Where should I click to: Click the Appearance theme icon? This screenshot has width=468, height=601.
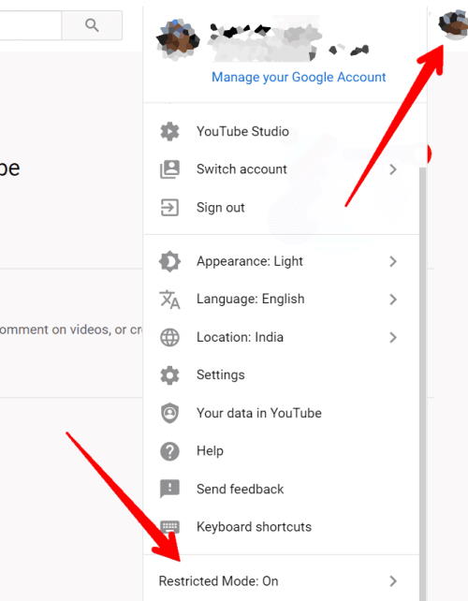pos(169,261)
